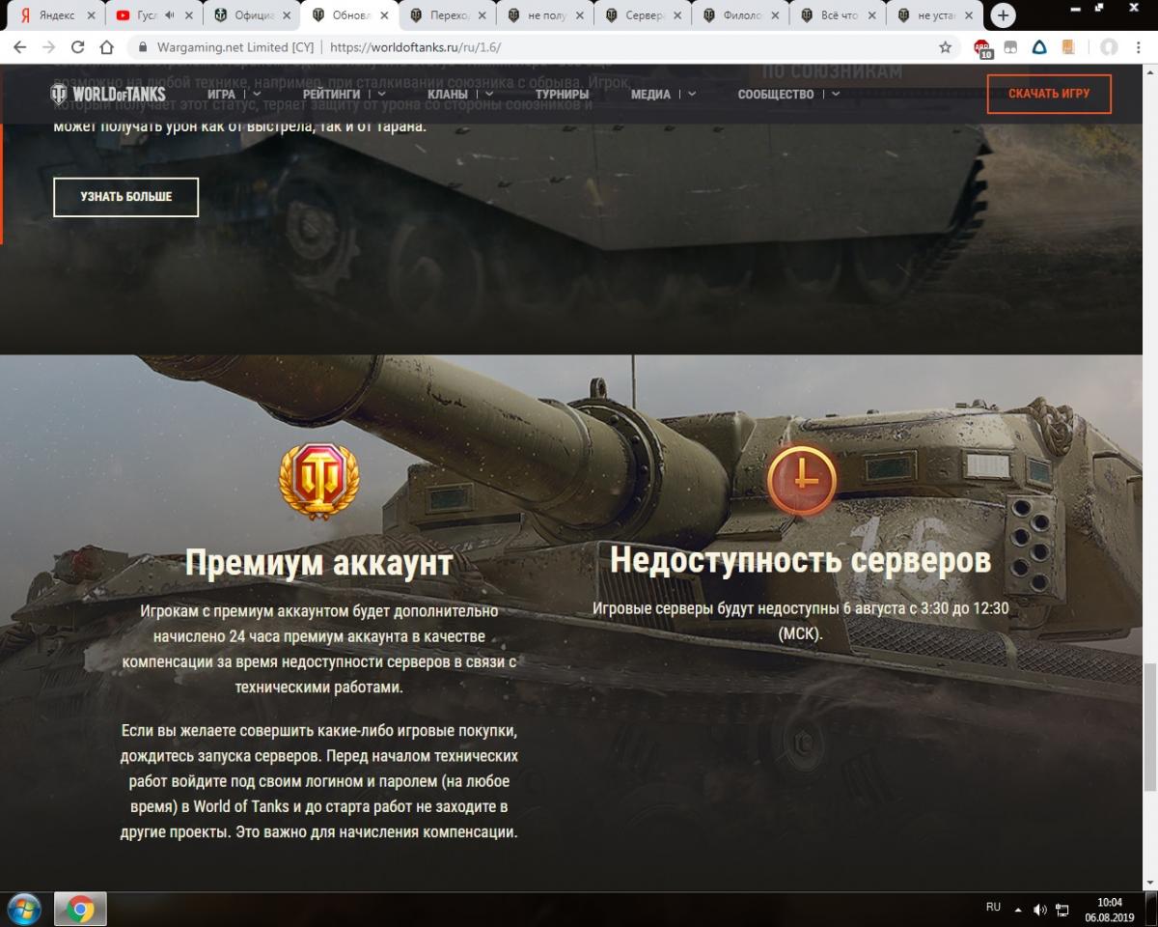Expand the РЕЙТИНГИ menu chevron
1158x927 pixels.
(x=381, y=95)
